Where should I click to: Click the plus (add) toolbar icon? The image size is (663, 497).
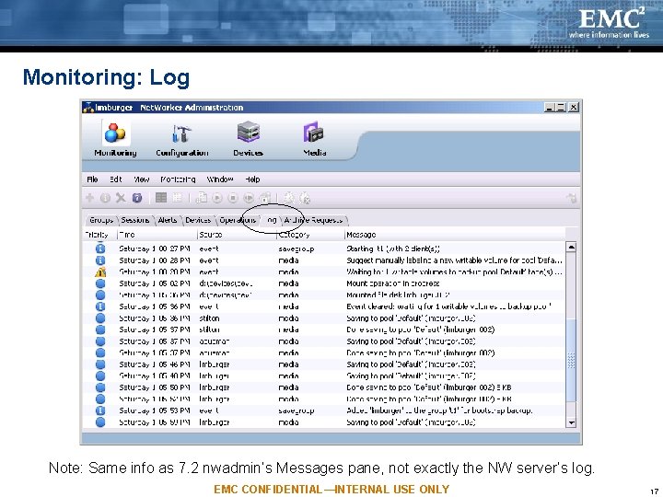coord(89,197)
